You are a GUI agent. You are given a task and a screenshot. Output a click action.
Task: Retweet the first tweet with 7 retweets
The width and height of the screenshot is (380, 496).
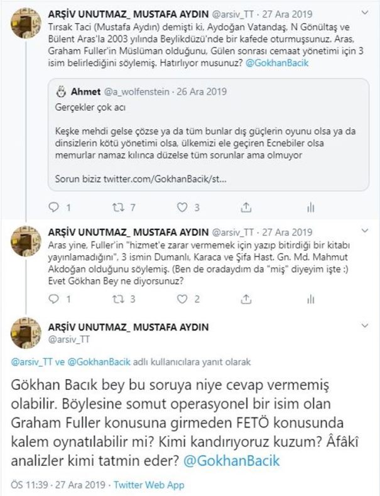point(119,207)
